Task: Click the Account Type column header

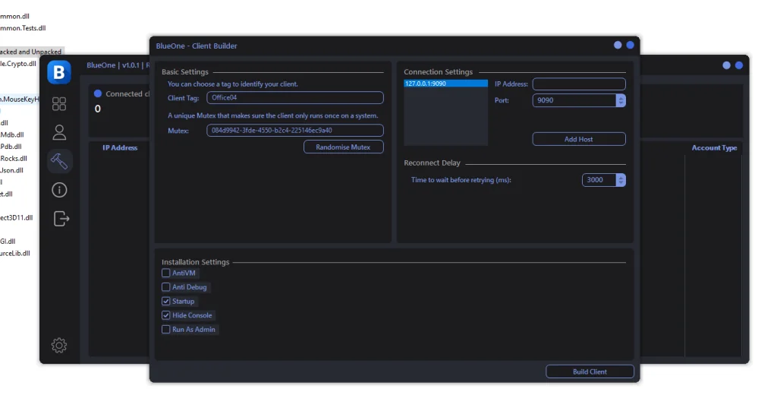Action: tap(714, 148)
